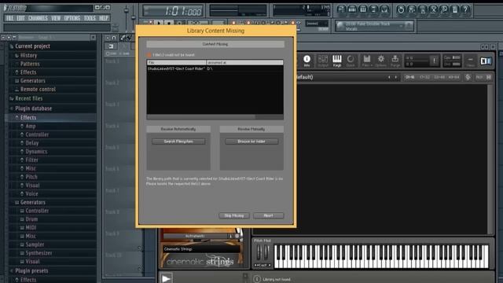Image resolution: width=503 pixels, height=283 pixels.
Task: Click play arrow at bottom bar
Action: click(x=166, y=278)
